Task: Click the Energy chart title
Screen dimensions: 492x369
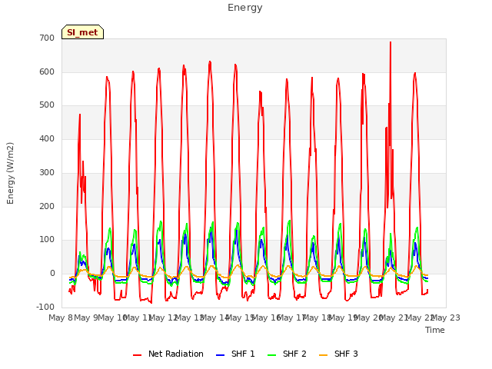Action: (x=244, y=8)
